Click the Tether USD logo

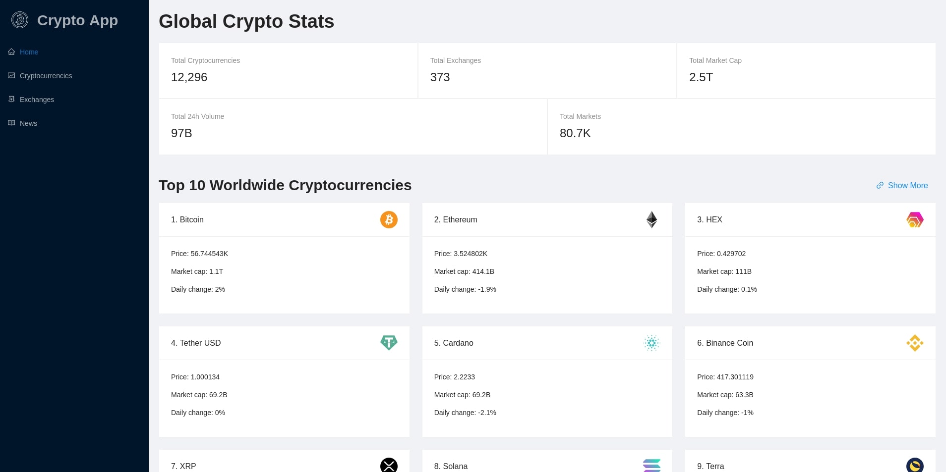(389, 343)
